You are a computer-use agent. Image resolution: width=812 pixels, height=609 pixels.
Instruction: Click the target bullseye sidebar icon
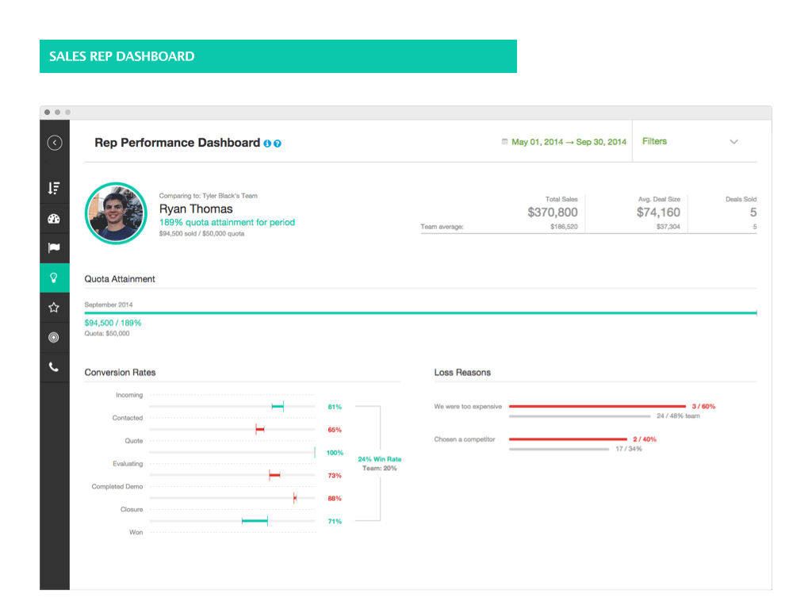(x=54, y=336)
